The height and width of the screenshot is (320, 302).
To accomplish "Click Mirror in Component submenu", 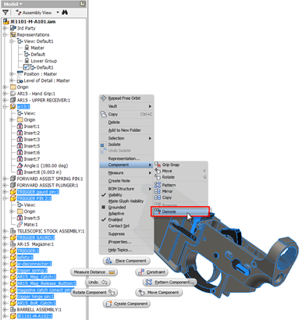I will 181,191.
